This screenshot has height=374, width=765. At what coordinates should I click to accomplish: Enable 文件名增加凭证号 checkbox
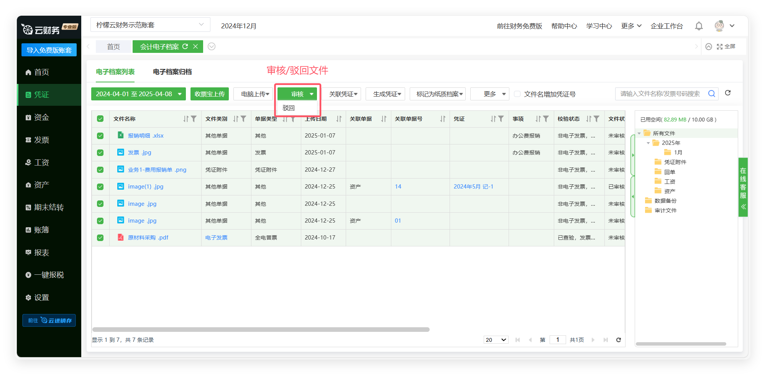coord(517,94)
